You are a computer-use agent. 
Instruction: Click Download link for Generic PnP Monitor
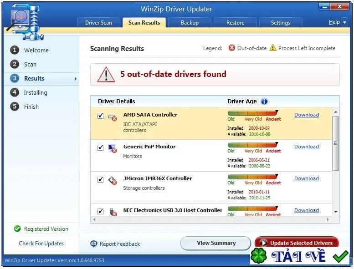pos(306,147)
